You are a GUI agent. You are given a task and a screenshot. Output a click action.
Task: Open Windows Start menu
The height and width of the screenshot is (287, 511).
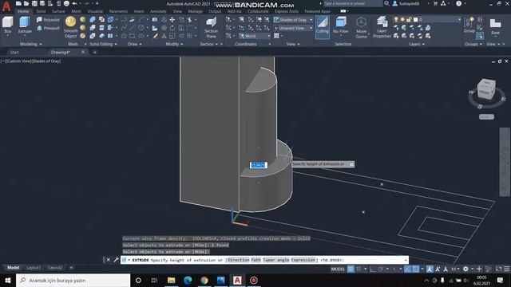[x=8, y=280]
